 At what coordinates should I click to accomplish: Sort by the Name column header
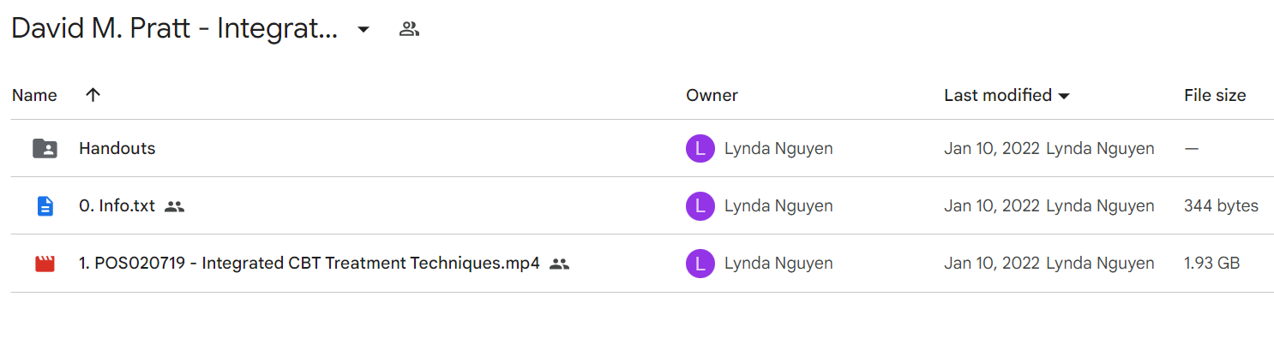pyautogui.click(x=34, y=95)
